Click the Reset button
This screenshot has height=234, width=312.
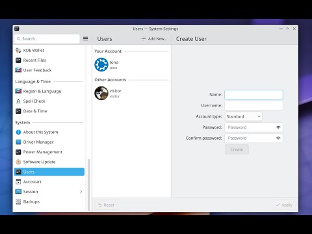pyautogui.click(x=106, y=205)
